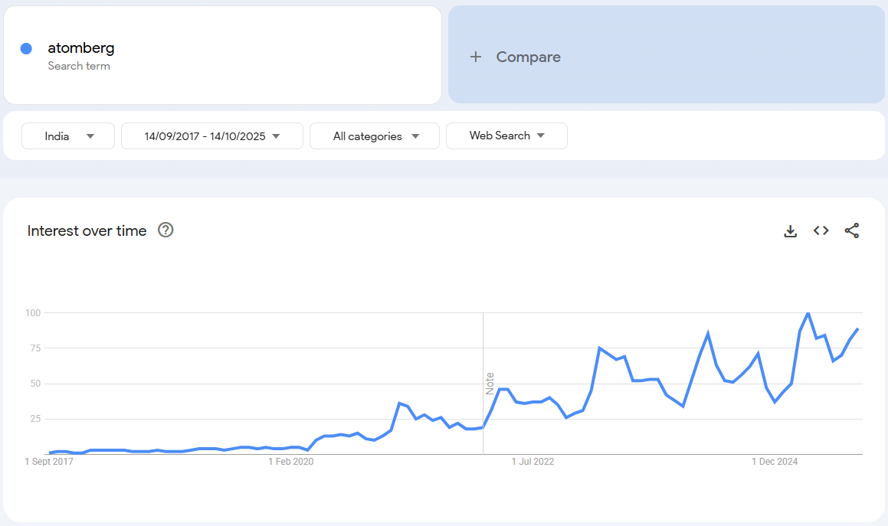Click the plus icon beside Compare

pyautogui.click(x=476, y=57)
